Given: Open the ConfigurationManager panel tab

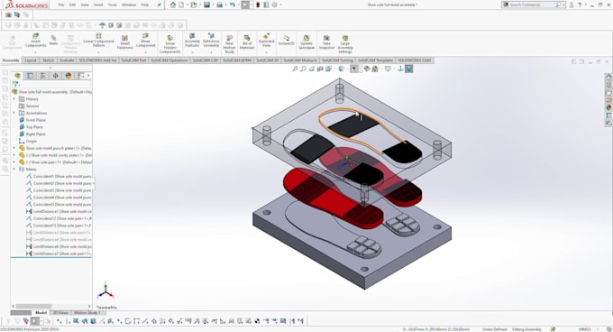Looking at the screenshot, I should [42, 76].
